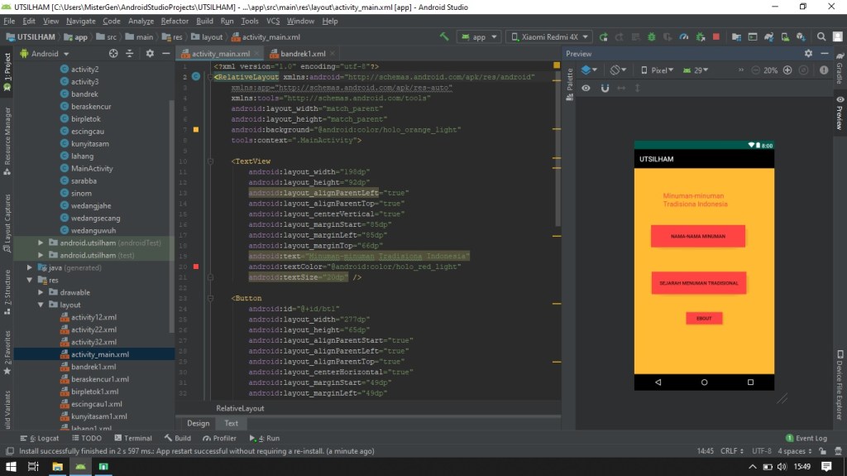Toggle the red breakpoint marker in gutter
Viewport: 847px width, 476px height.
click(196, 267)
